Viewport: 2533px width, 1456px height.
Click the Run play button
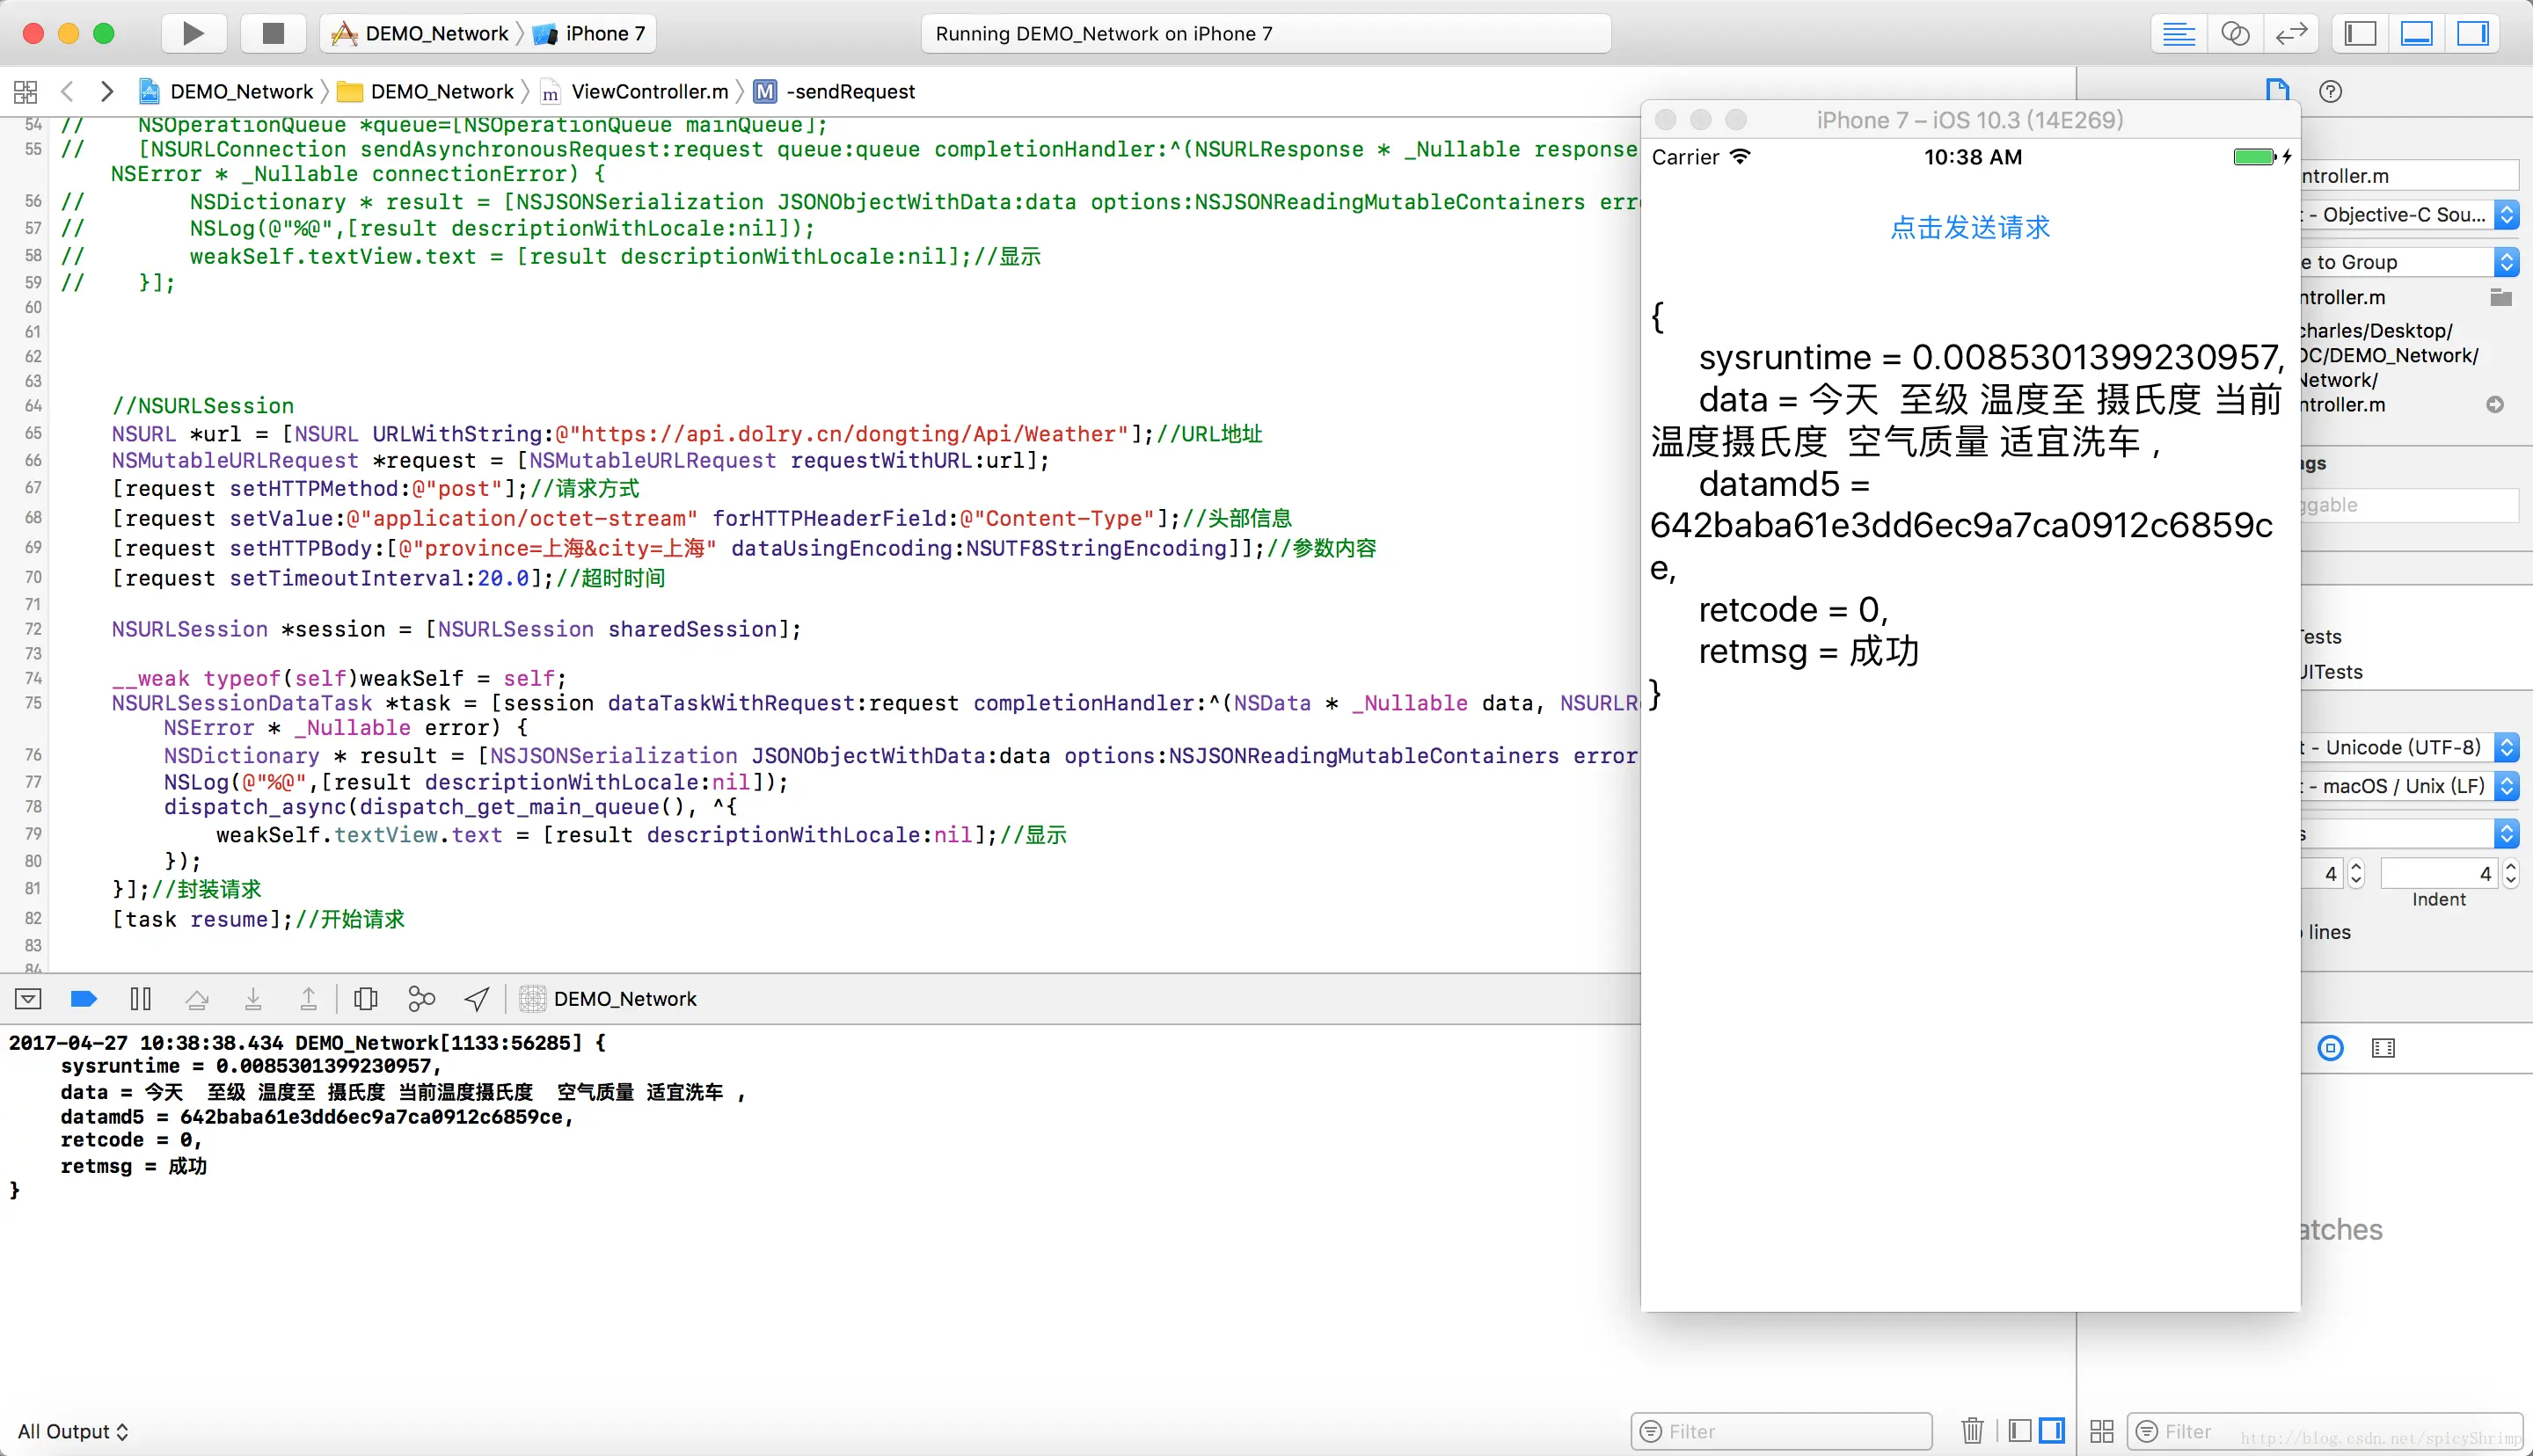click(193, 33)
